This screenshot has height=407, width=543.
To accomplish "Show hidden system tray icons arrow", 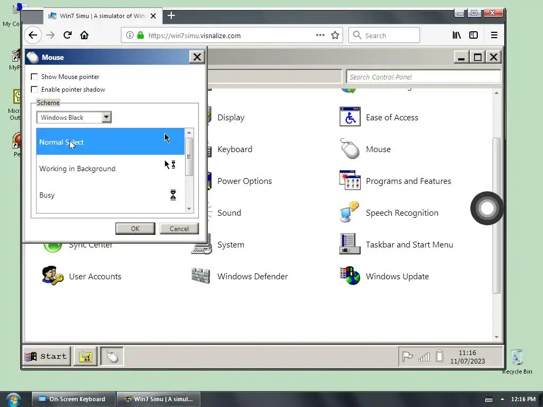I will [503, 399].
